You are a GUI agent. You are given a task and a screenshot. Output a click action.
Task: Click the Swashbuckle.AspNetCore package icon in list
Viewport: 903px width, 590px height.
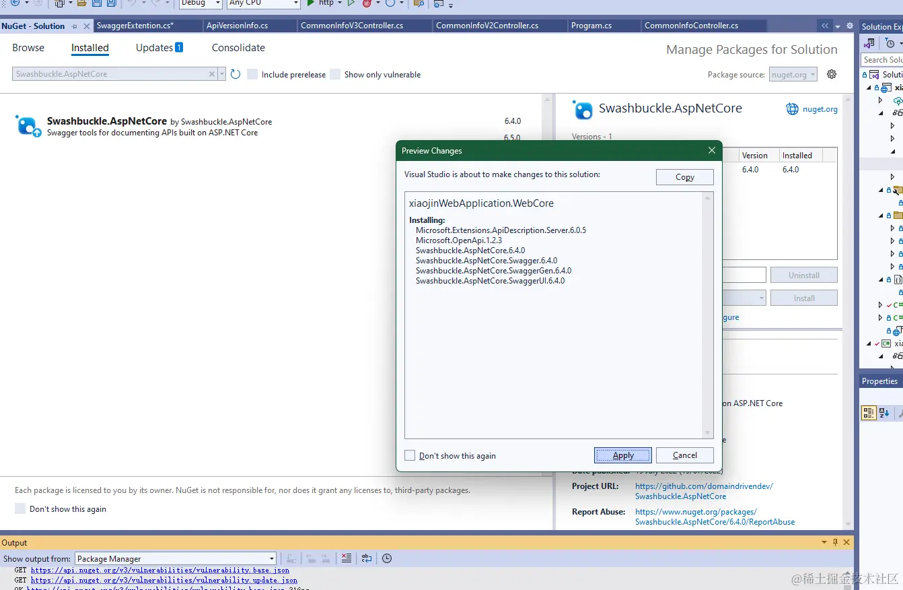(28, 126)
